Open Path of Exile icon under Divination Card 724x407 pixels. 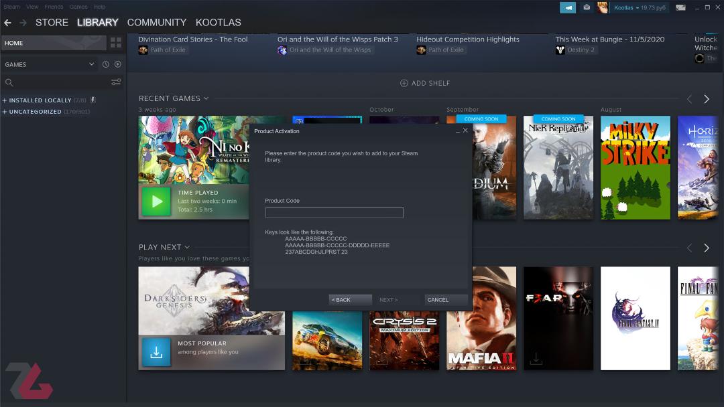143,50
